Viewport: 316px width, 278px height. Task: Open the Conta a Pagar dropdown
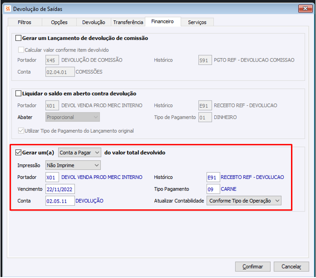coord(80,152)
